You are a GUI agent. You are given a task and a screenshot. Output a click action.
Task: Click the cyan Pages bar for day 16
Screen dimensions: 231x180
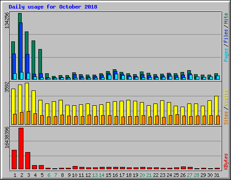(x=116, y=76)
